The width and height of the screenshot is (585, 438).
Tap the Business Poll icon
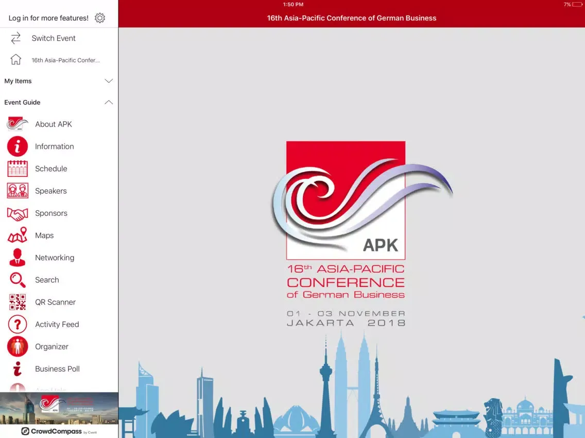[x=17, y=369]
